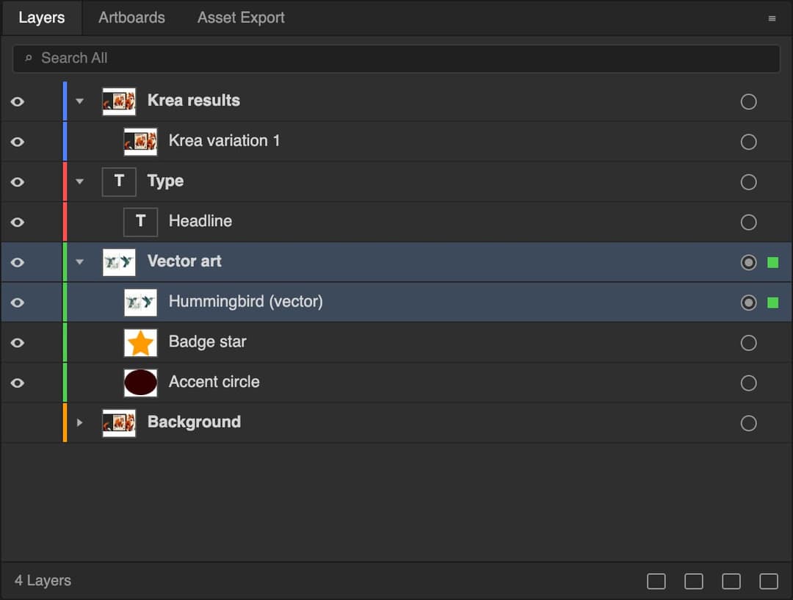The image size is (793, 600).
Task: Click the Krea results layer thumbnail
Action: tap(119, 101)
